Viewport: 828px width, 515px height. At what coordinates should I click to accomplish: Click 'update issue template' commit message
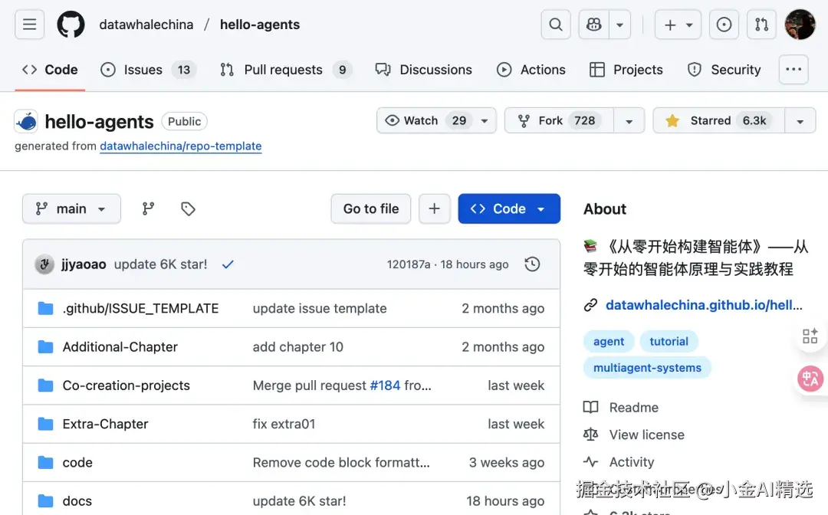coord(320,308)
